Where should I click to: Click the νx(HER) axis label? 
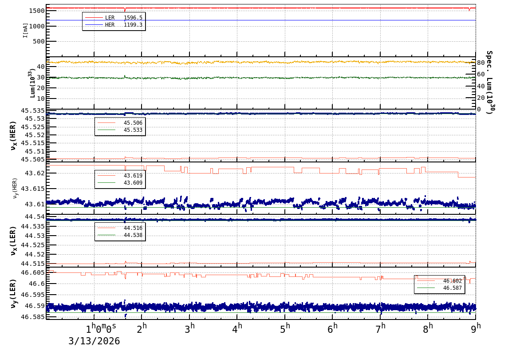point(13,135)
